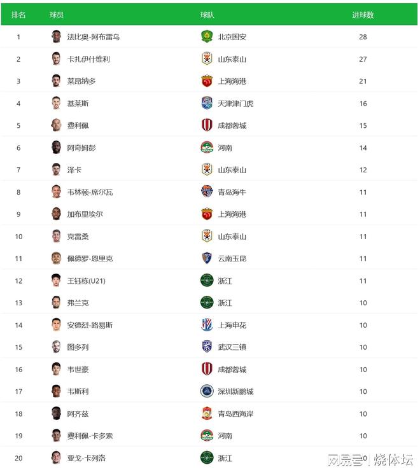Viewport: 420px width, 472px height.
Task: Click the 青岛海牛 club crest
Action: pyautogui.click(x=206, y=191)
